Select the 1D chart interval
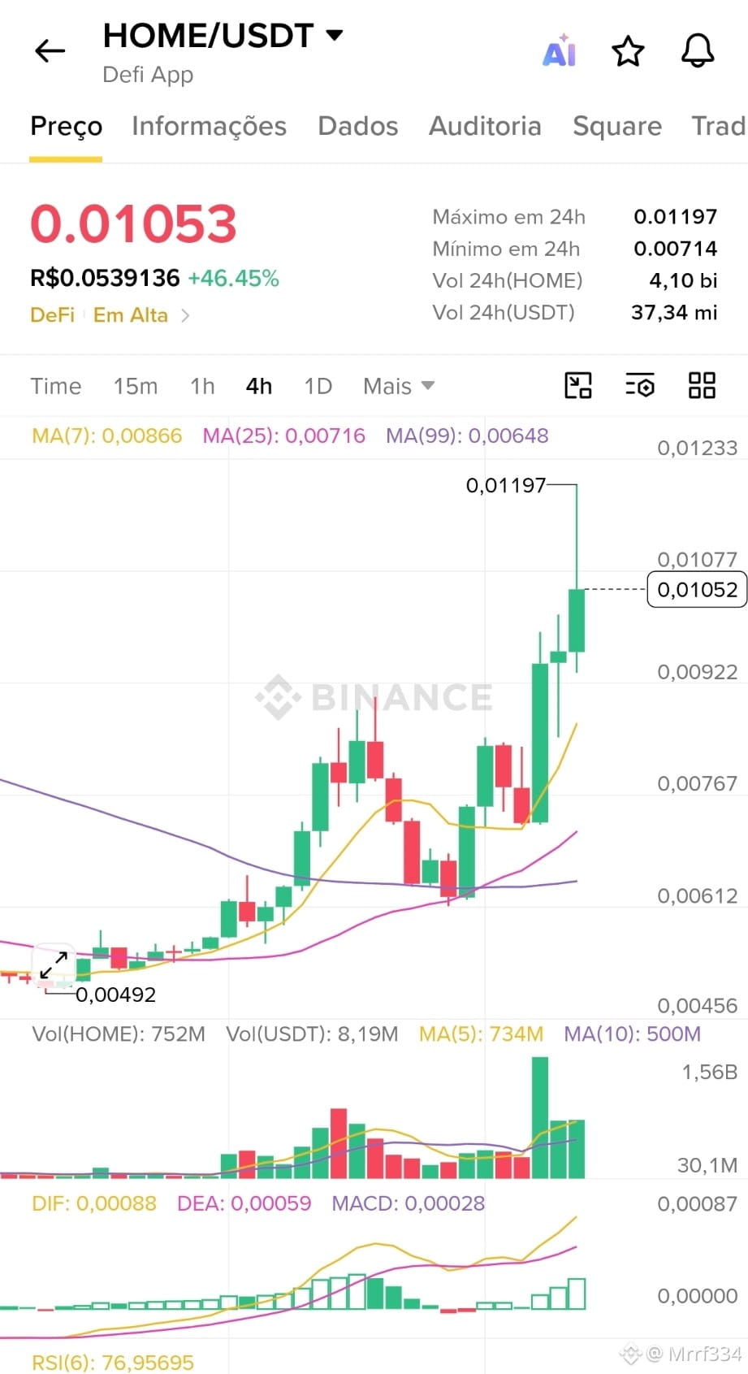The width and height of the screenshot is (748, 1374). click(318, 386)
